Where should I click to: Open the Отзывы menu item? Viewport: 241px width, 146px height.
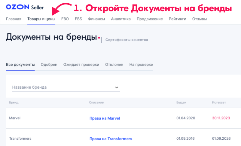[199, 19]
